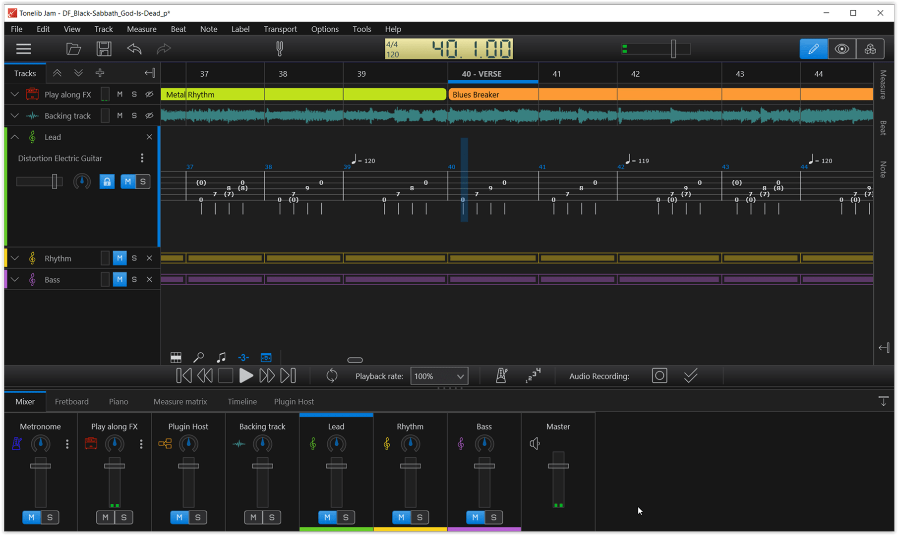Select the count-in icon beside the metronome
Screen dimensions: 898x535
click(x=533, y=375)
